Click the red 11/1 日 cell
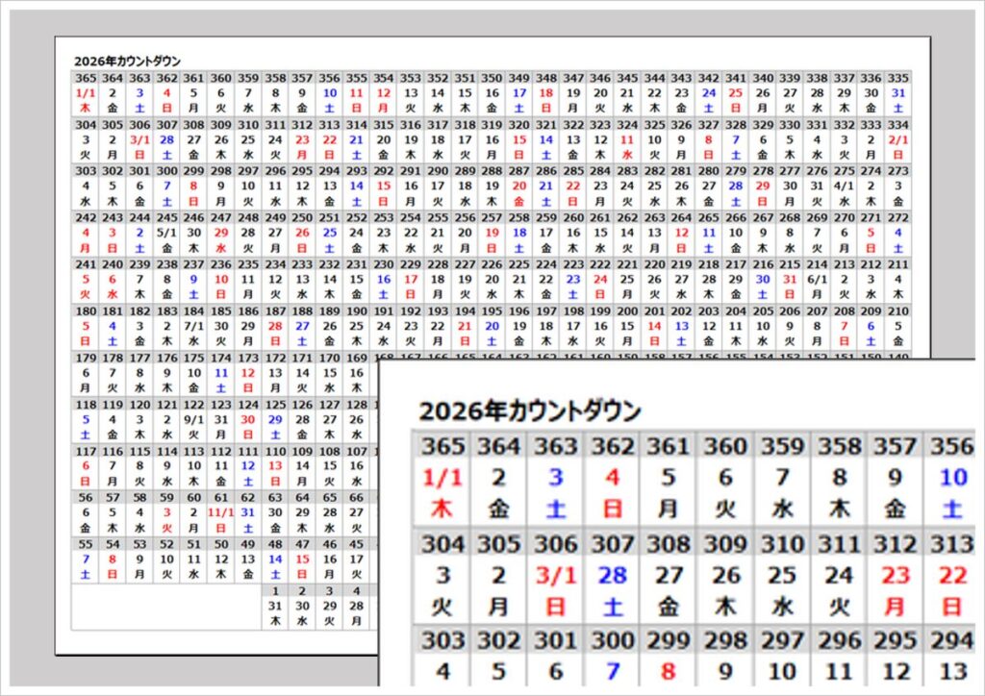This screenshot has height=696, width=985. [x=220, y=512]
